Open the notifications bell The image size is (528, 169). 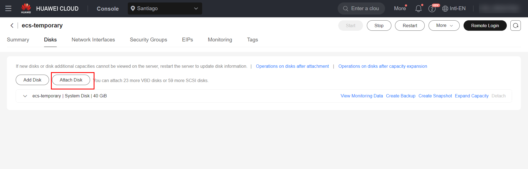click(418, 9)
